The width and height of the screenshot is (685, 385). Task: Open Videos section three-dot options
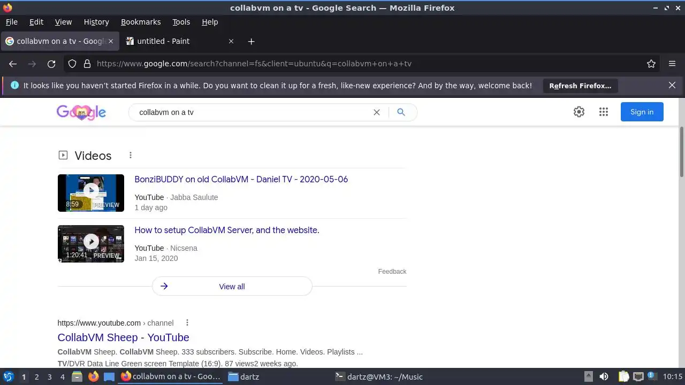coord(131,155)
